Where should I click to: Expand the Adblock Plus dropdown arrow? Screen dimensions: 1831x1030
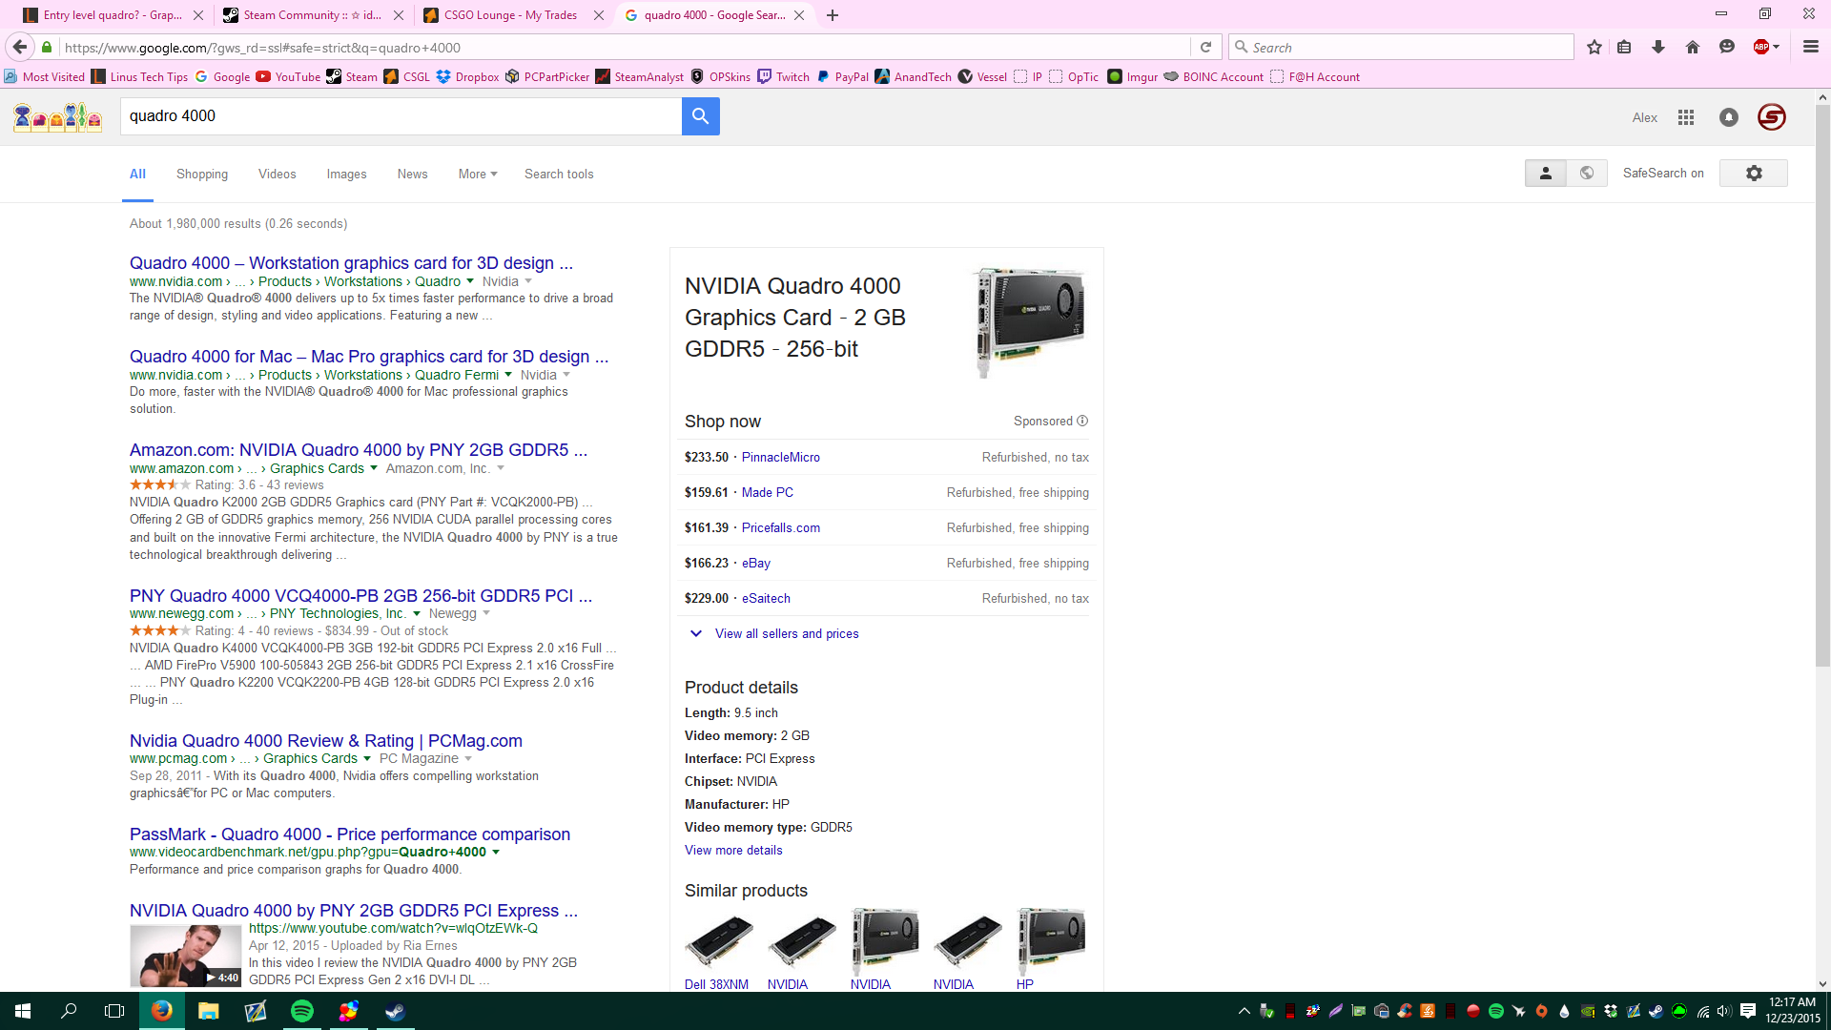pyautogui.click(x=1777, y=47)
